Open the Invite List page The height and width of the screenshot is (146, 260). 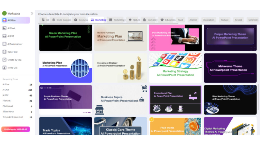(5, 68)
